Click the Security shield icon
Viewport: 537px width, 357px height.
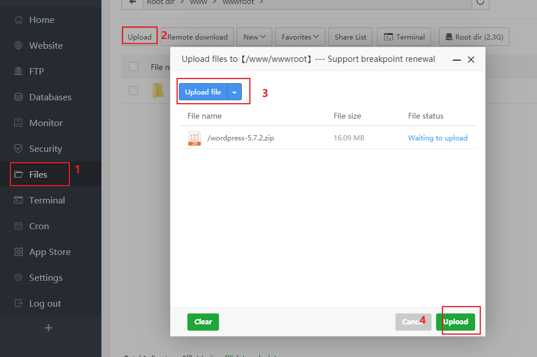click(x=18, y=149)
